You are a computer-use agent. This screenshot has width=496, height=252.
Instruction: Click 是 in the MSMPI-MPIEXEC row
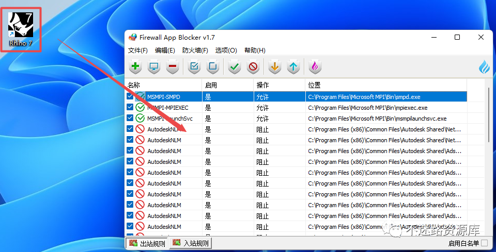pos(208,108)
